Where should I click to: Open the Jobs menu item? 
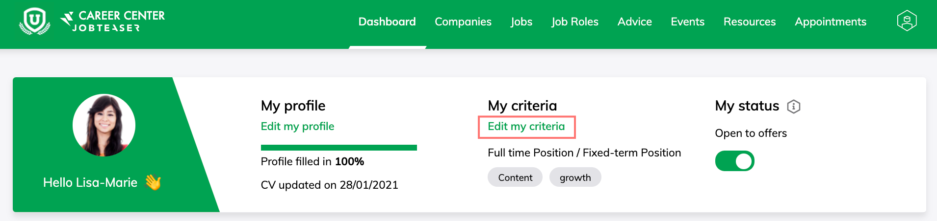521,22
